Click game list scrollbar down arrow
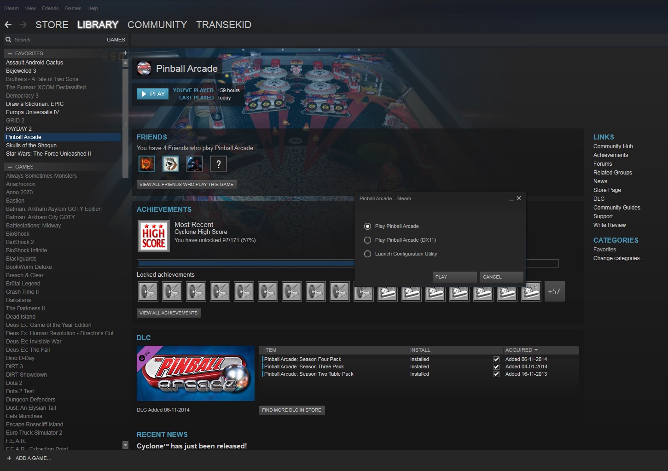Viewport: 668px width, 471px height. point(125,445)
